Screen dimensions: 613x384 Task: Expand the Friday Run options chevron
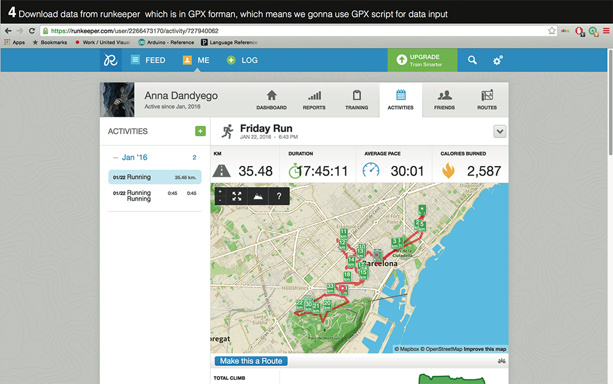pos(500,131)
